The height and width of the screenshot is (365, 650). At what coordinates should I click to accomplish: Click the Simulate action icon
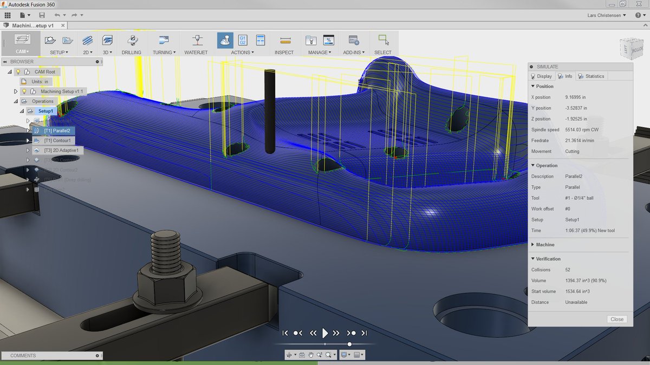click(x=225, y=40)
